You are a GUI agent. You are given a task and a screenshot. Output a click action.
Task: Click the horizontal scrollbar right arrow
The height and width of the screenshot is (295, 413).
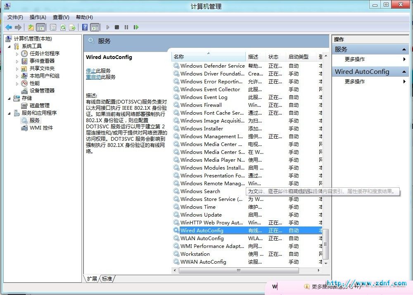coord(319,270)
